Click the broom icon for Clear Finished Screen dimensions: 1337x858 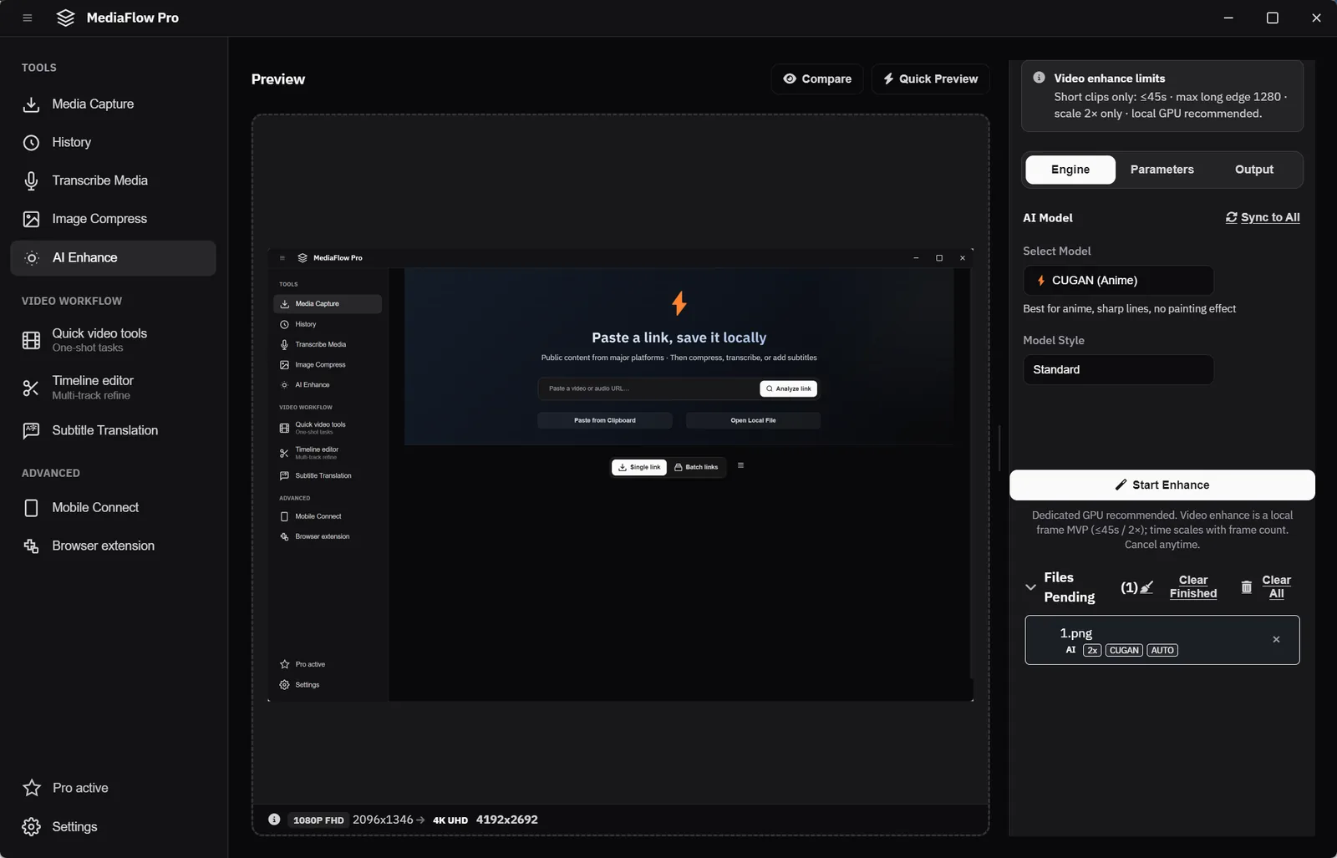click(x=1146, y=587)
